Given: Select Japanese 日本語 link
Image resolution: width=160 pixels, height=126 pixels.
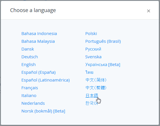Looking at the screenshot, I should [x=92, y=96].
